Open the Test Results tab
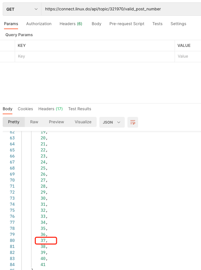Screen dimensions: 201x270 (80, 109)
